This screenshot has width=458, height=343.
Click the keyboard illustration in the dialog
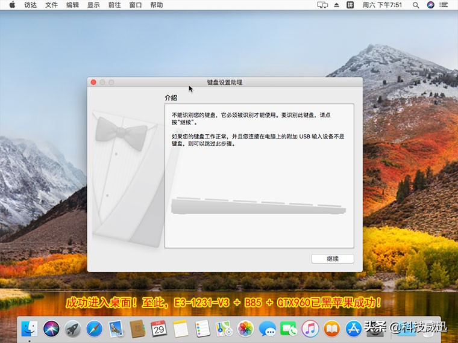tap(259, 206)
